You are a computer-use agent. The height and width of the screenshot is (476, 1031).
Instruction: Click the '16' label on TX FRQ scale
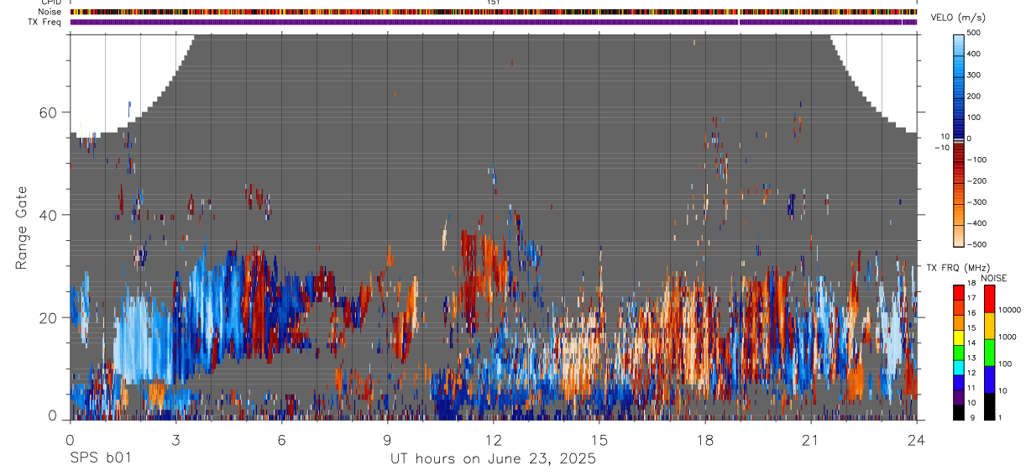971,313
